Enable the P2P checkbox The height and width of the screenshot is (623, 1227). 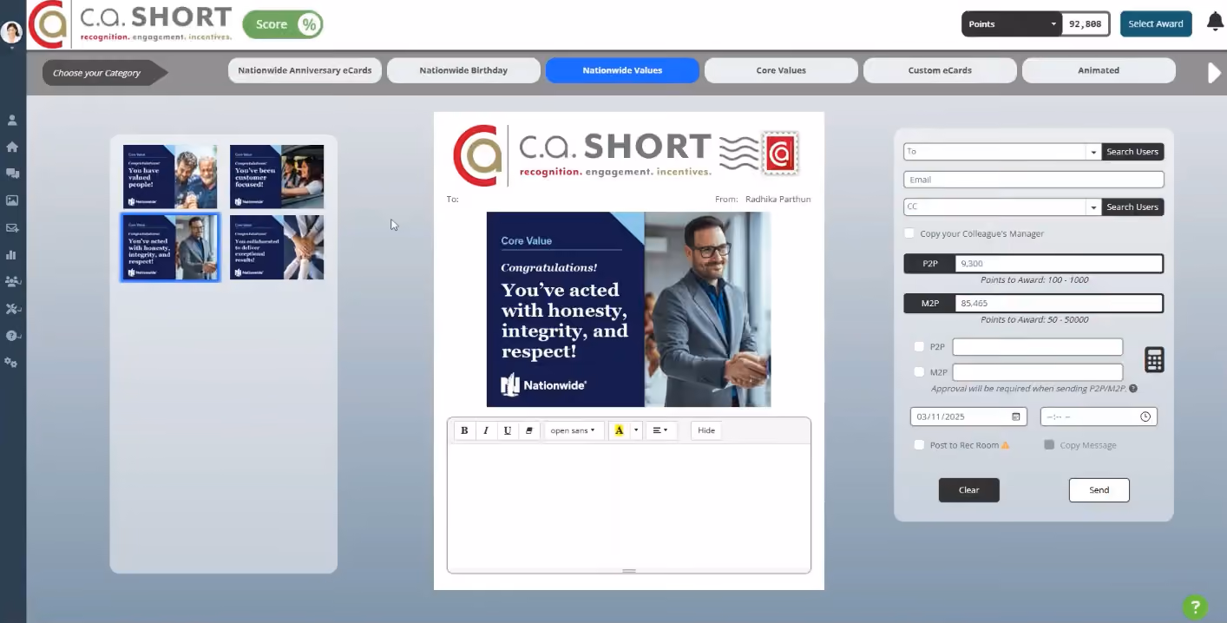click(920, 347)
